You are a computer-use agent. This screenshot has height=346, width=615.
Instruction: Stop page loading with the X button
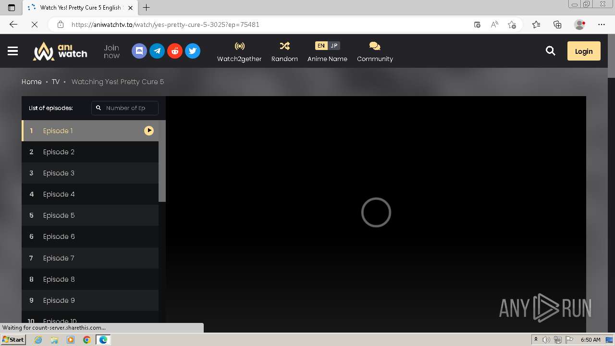pyautogui.click(x=34, y=25)
